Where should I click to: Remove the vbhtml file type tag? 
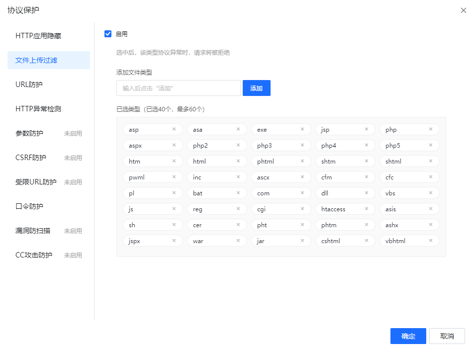tap(431, 241)
